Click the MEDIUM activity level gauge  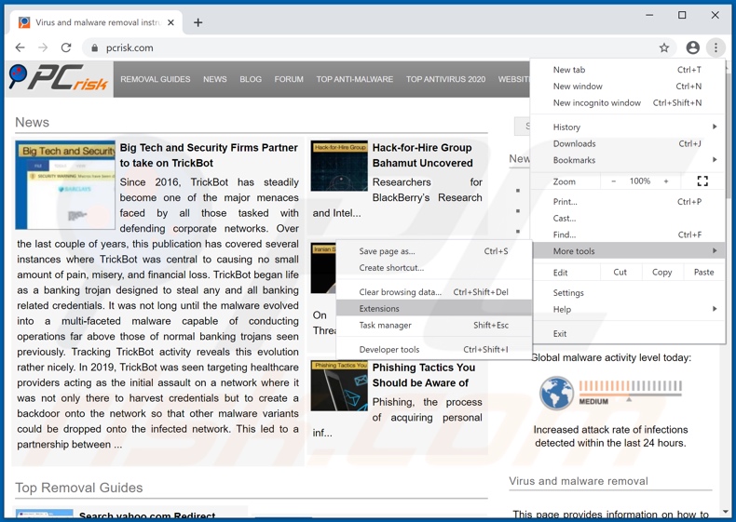630,393
